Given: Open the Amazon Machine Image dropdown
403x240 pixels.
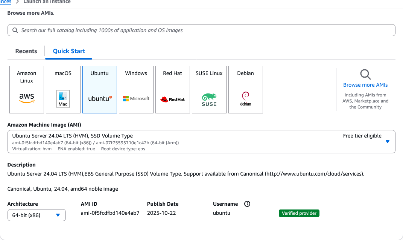Looking at the screenshot, I should tap(201, 142).
